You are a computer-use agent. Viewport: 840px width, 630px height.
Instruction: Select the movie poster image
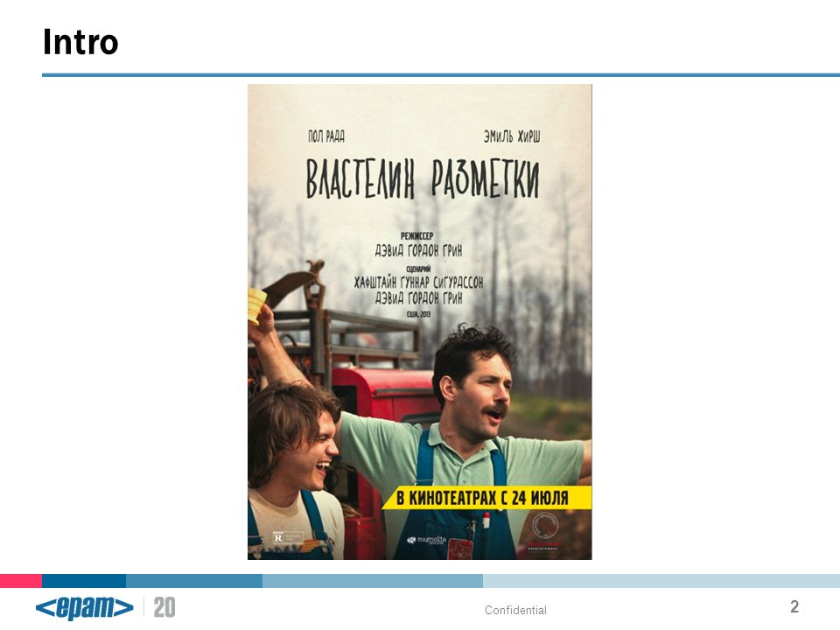pos(419,322)
